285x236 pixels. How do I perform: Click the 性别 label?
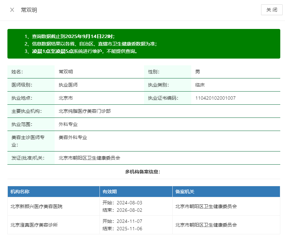[153, 72]
